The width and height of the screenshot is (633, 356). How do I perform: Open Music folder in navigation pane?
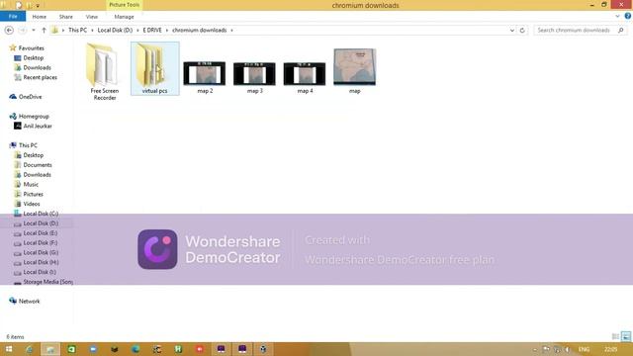point(27,185)
